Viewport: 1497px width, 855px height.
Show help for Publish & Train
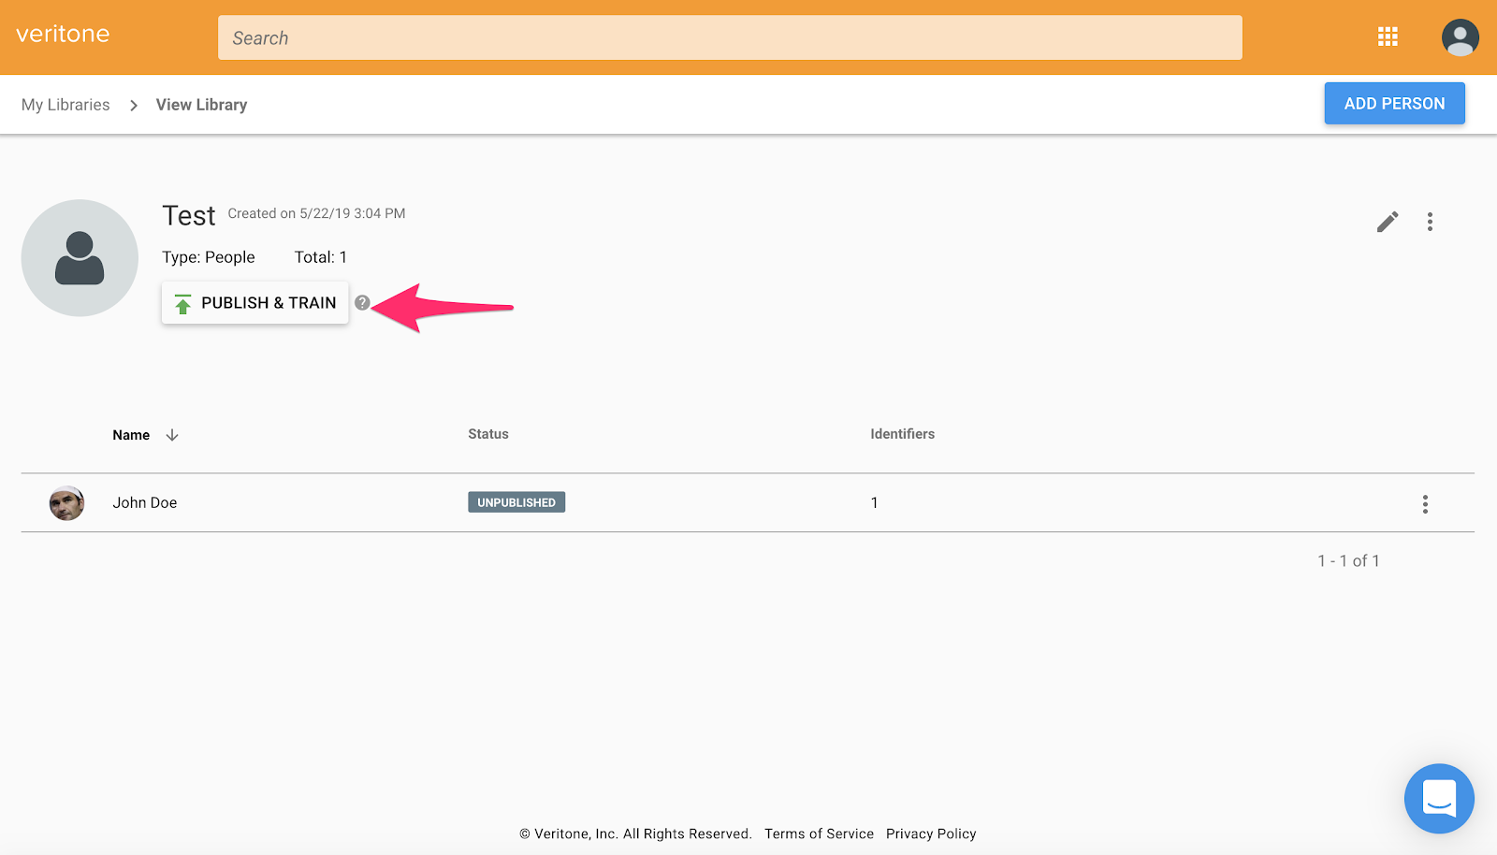[x=362, y=302]
